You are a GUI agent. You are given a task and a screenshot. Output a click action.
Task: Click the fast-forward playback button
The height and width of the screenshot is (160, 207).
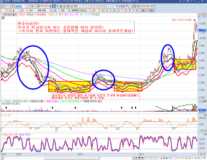(143, 158)
